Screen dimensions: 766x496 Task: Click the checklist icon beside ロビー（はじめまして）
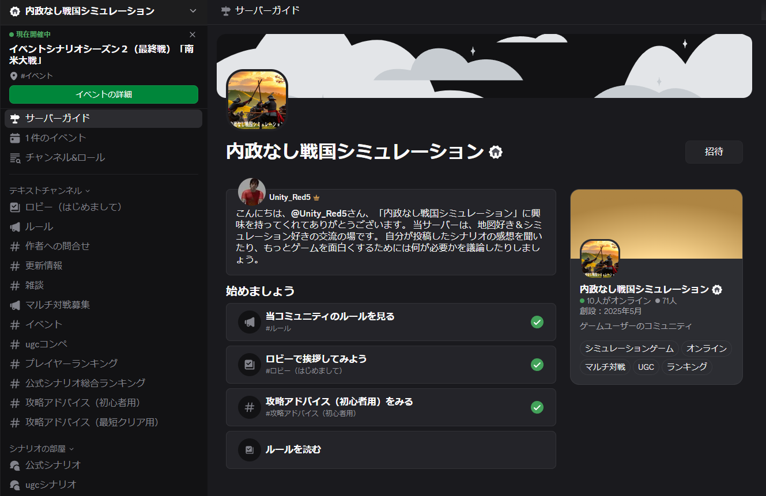[x=15, y=207]
